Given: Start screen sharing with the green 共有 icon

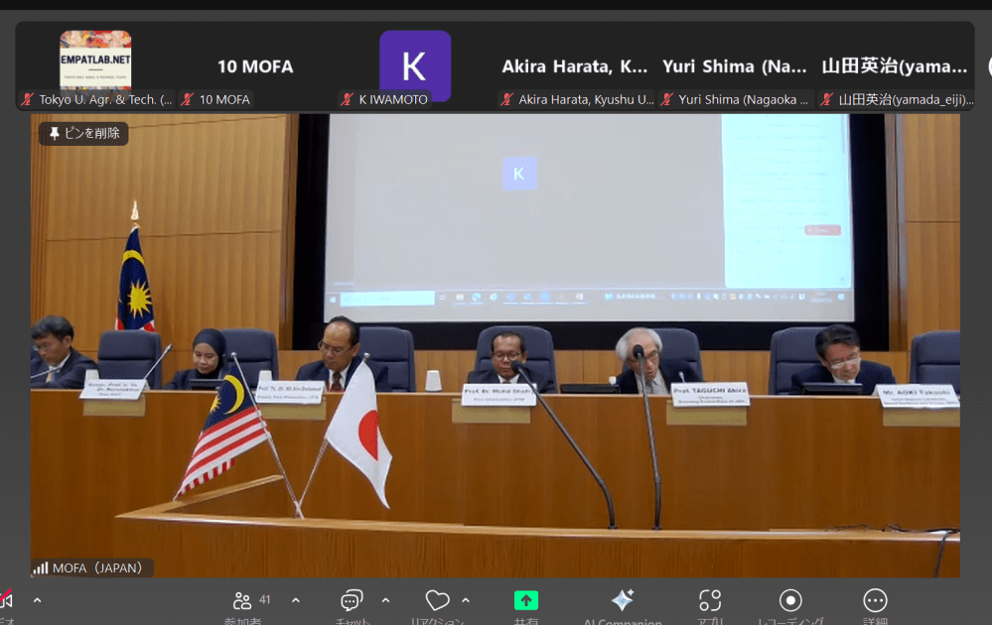Looking at the screenshot, I should [x=525, y=601].
